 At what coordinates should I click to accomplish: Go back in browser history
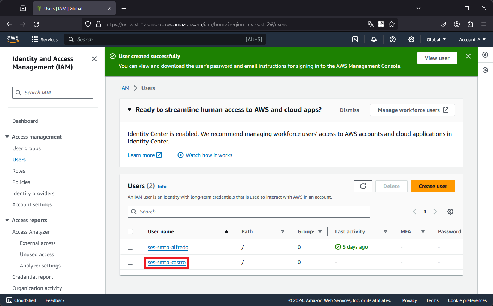pyautogui.click(x=9, y=24)
